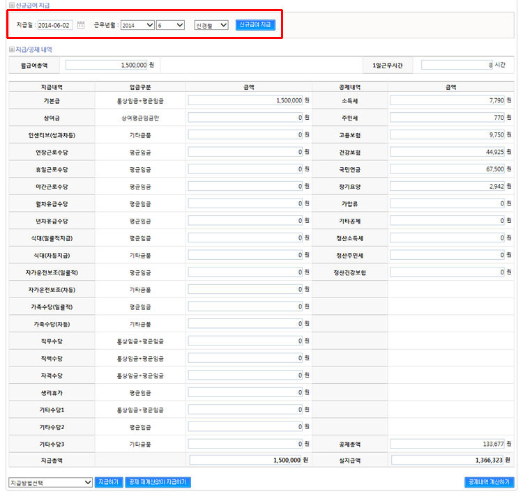Click the 년차유급수당 amount field
This screenshot has width=523, height=496.
tap(245, 221)
